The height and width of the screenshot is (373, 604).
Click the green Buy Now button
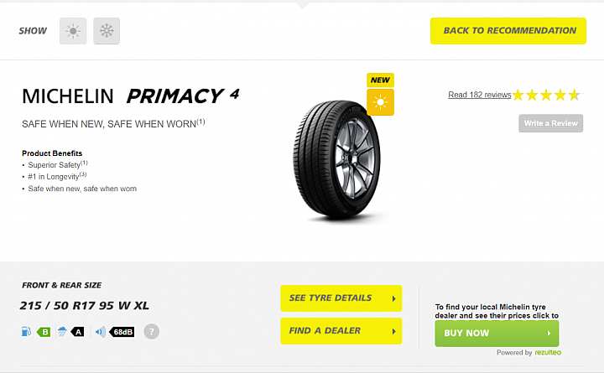[497, 334]
